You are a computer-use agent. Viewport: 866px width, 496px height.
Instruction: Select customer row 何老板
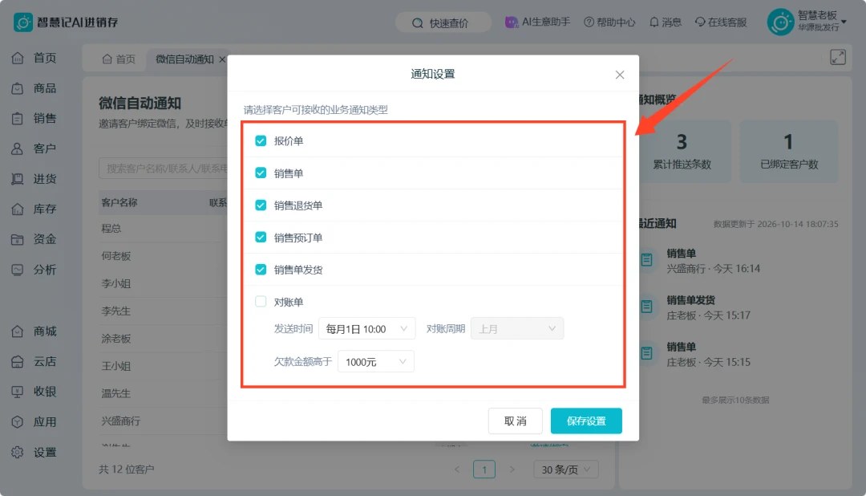164,256
